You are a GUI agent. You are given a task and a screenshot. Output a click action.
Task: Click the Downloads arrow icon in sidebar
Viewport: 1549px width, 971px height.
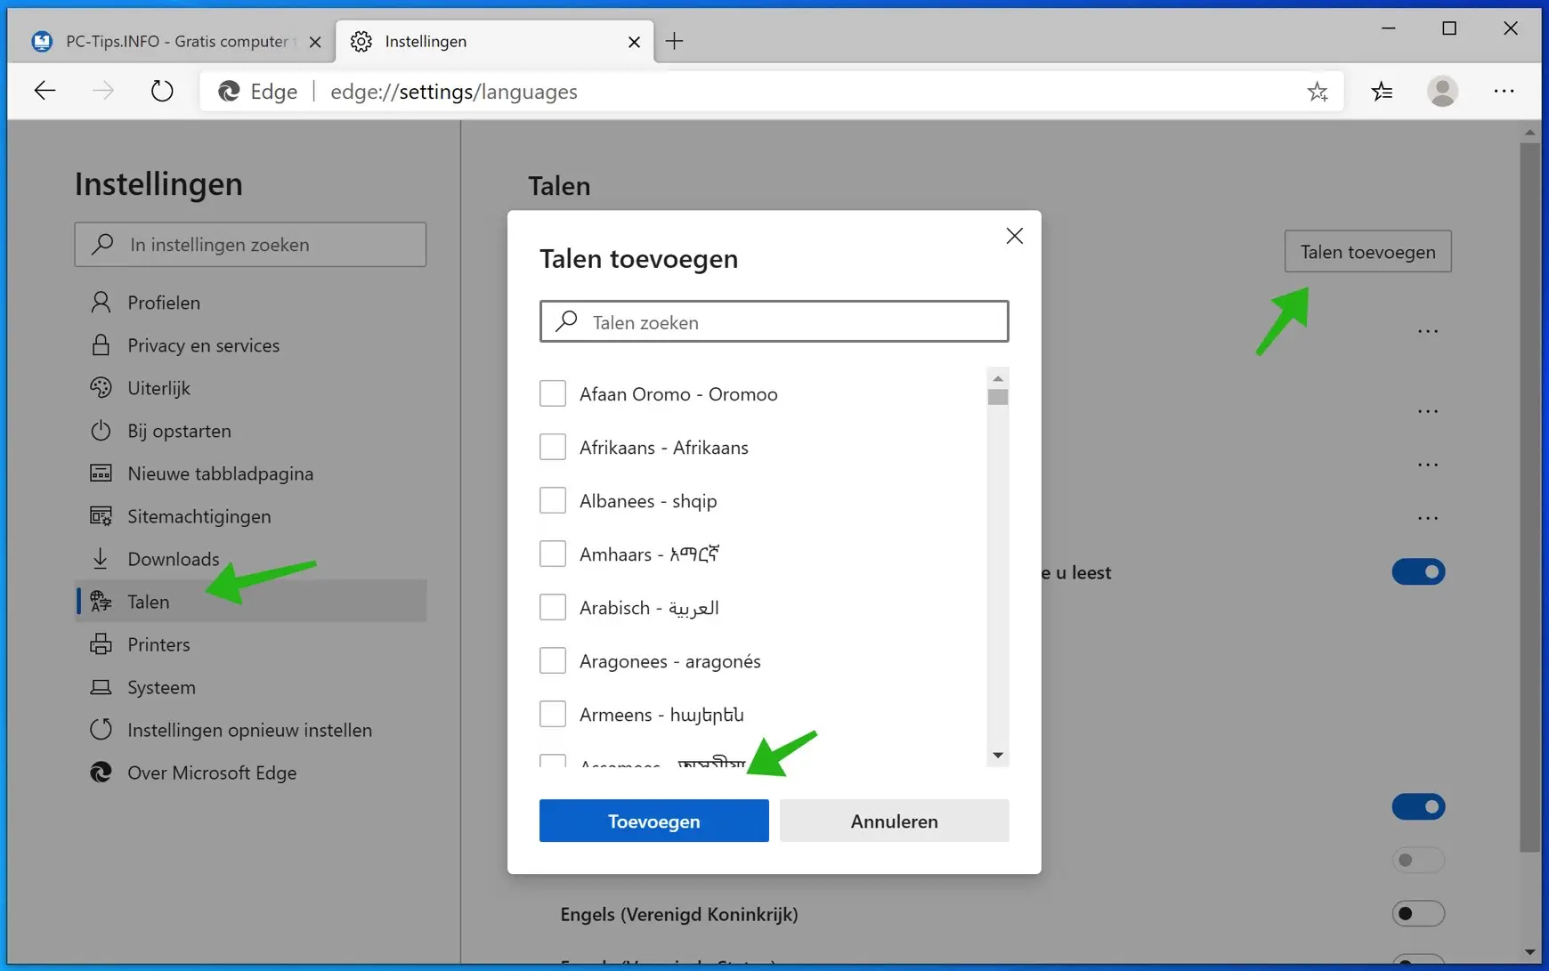101,559
